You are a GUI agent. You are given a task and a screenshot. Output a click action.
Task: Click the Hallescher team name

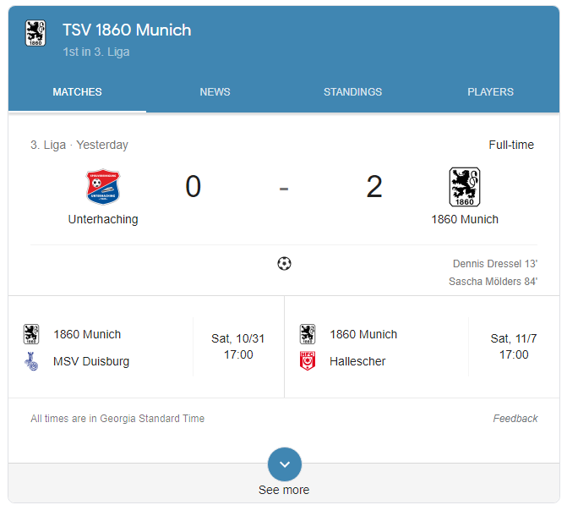pos(357,361)
